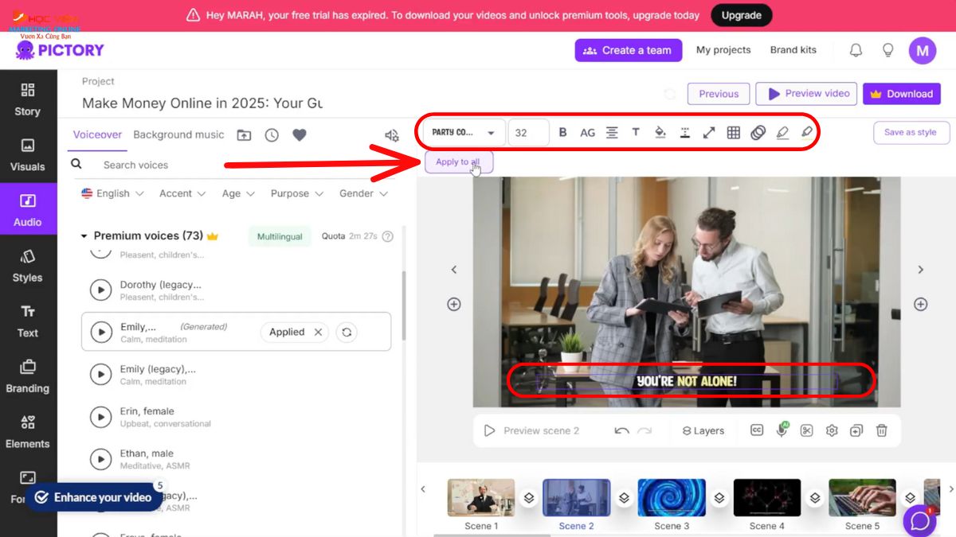Choose the yellow highlighter marker

pos(806,133)
